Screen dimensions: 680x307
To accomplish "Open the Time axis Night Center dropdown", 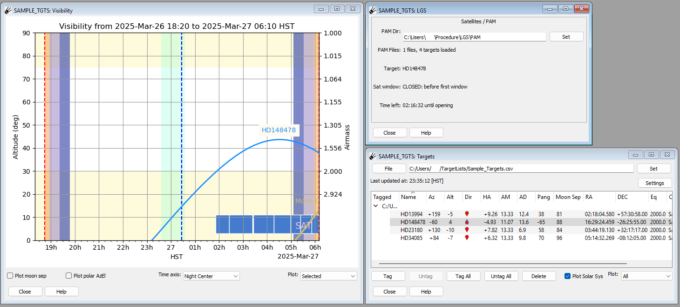I will pyautogui.click(x=211, y=276).
